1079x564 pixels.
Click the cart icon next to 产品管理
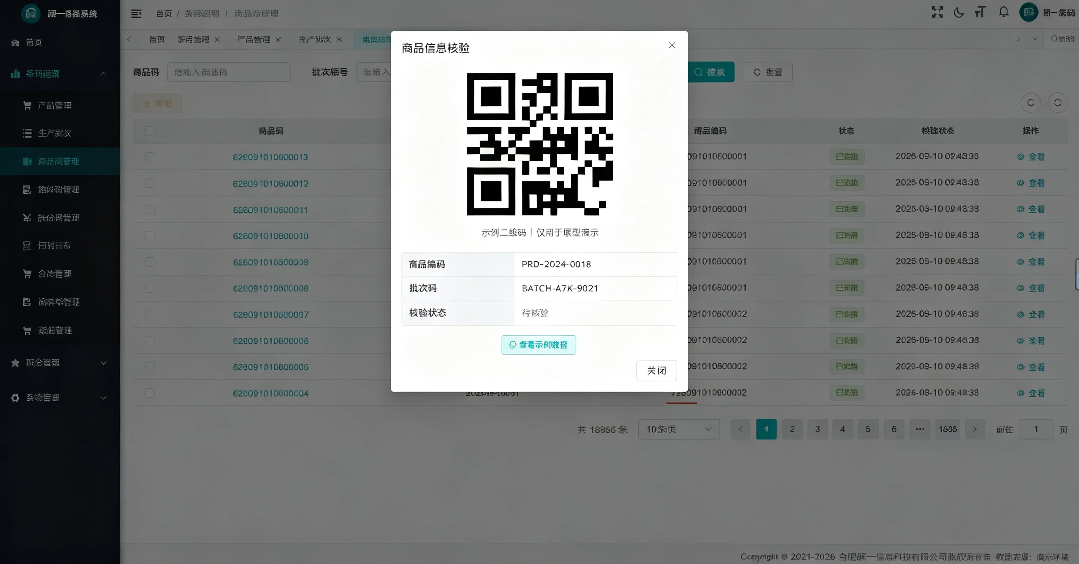[27, 105]
